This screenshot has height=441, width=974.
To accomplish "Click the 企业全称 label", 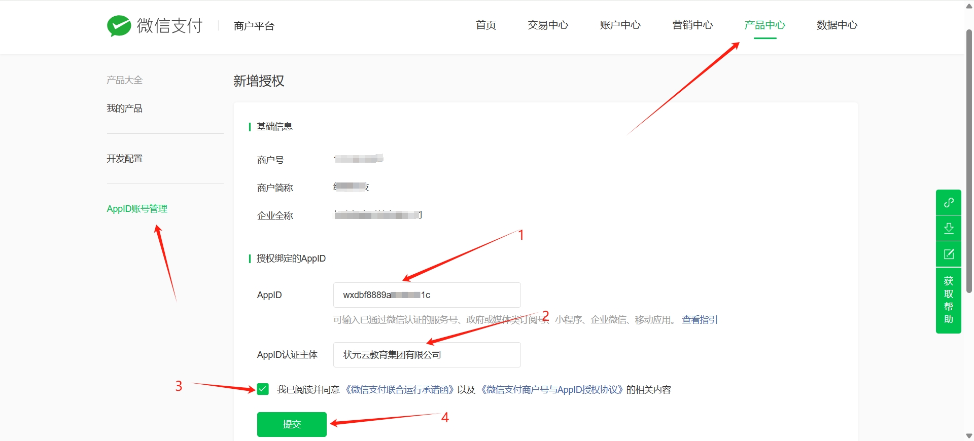I will [275, 216].
